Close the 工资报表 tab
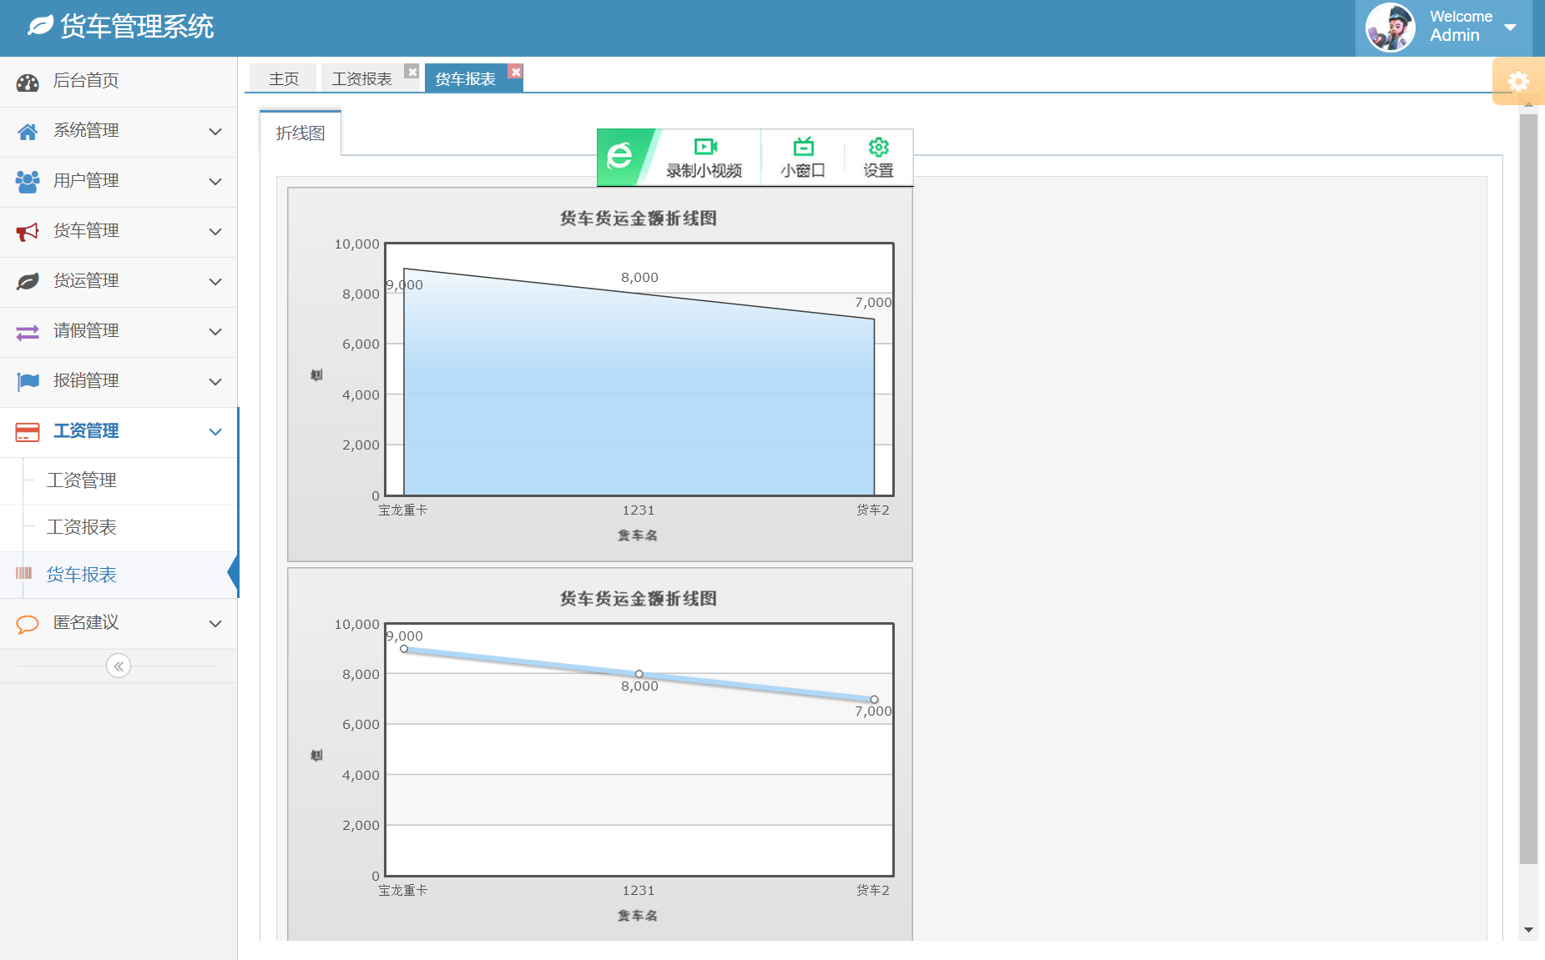1545x960 pixels. click(x=411, y=72)
